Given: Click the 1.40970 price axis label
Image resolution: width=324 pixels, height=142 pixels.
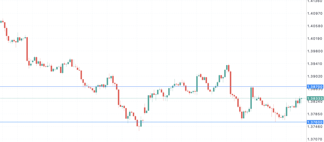Looking at the screenshot, I should pos(315,14).
